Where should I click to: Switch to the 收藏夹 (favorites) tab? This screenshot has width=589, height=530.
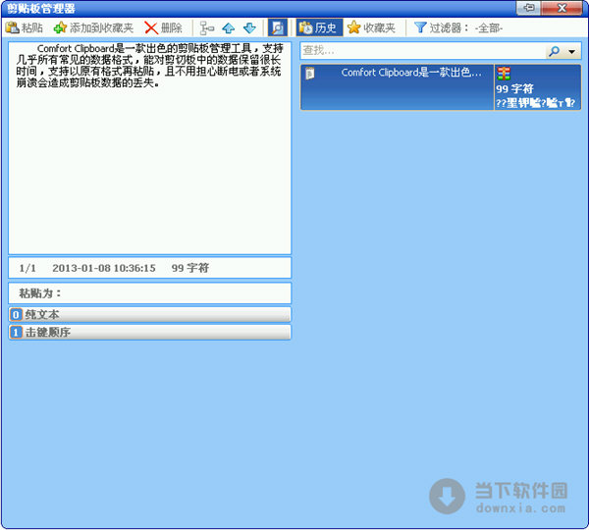coord(371,27)
